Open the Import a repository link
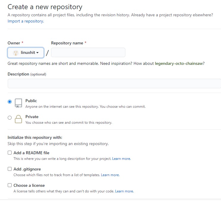Screen dimensions: 221x201 (26, 21)
